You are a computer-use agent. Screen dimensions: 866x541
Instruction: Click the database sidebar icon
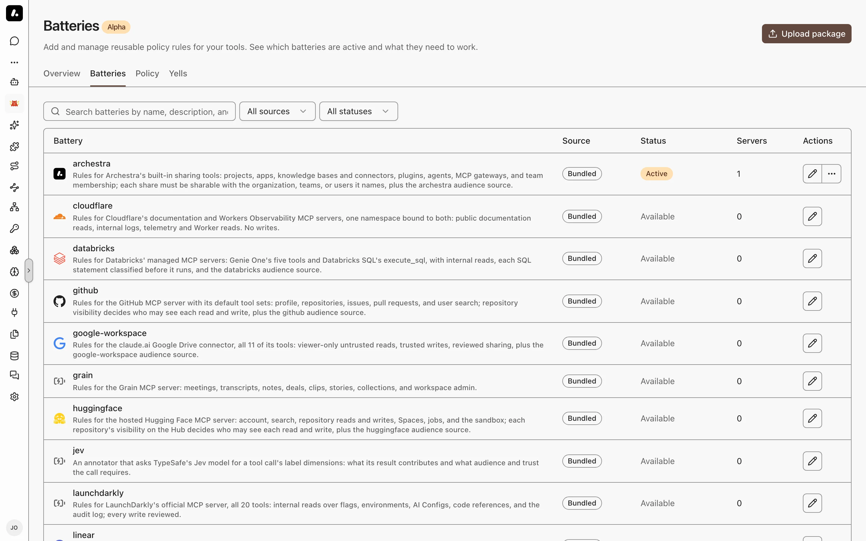pyautogui.click(x=14, y=356)
